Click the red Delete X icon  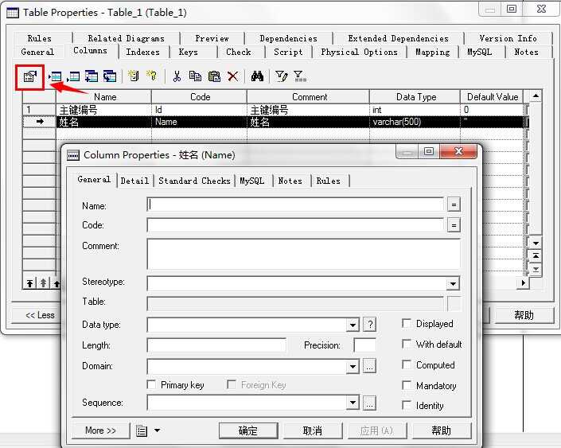coord(233,76)
